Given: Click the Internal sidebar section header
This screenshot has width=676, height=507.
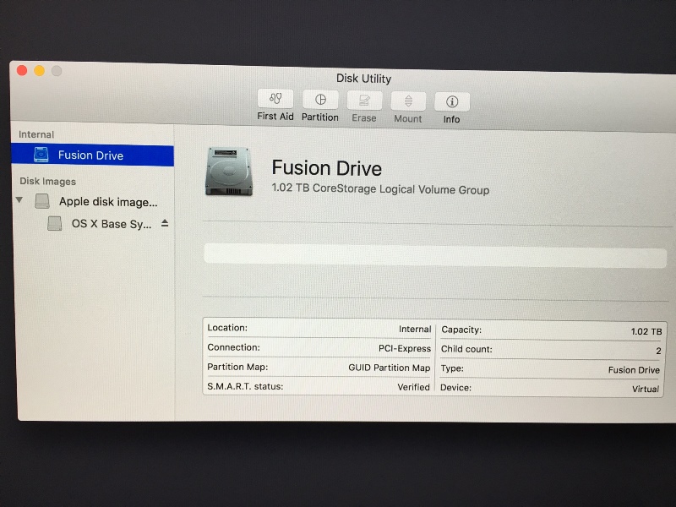Looking at the screenshot, I should [36, 134].
